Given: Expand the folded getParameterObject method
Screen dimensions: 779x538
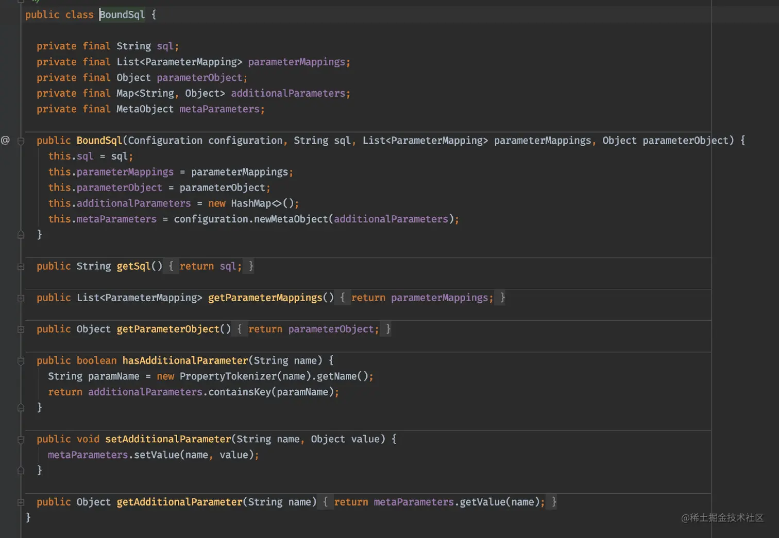Looking at the screenshot, I should [x=21, y=329].
